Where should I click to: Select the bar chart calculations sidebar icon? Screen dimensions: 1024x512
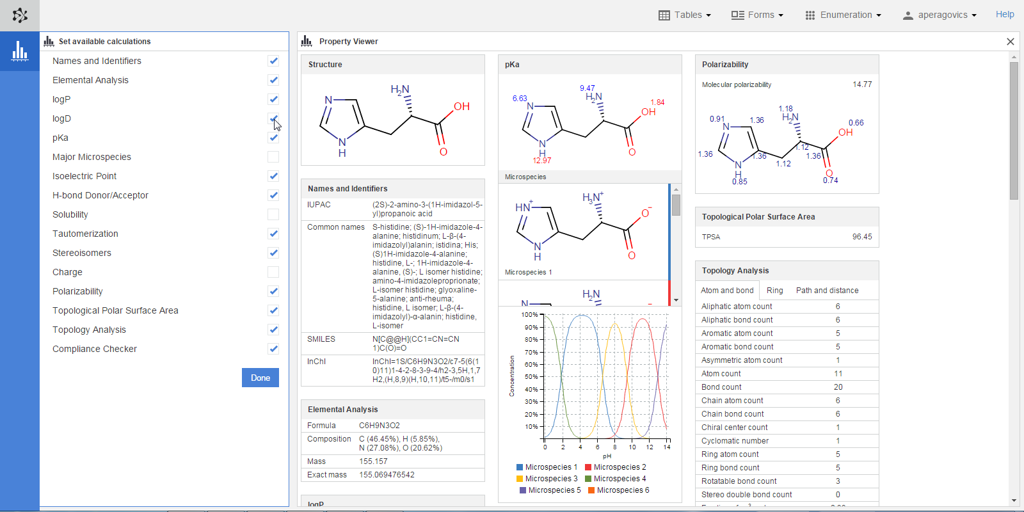point(20,51)
